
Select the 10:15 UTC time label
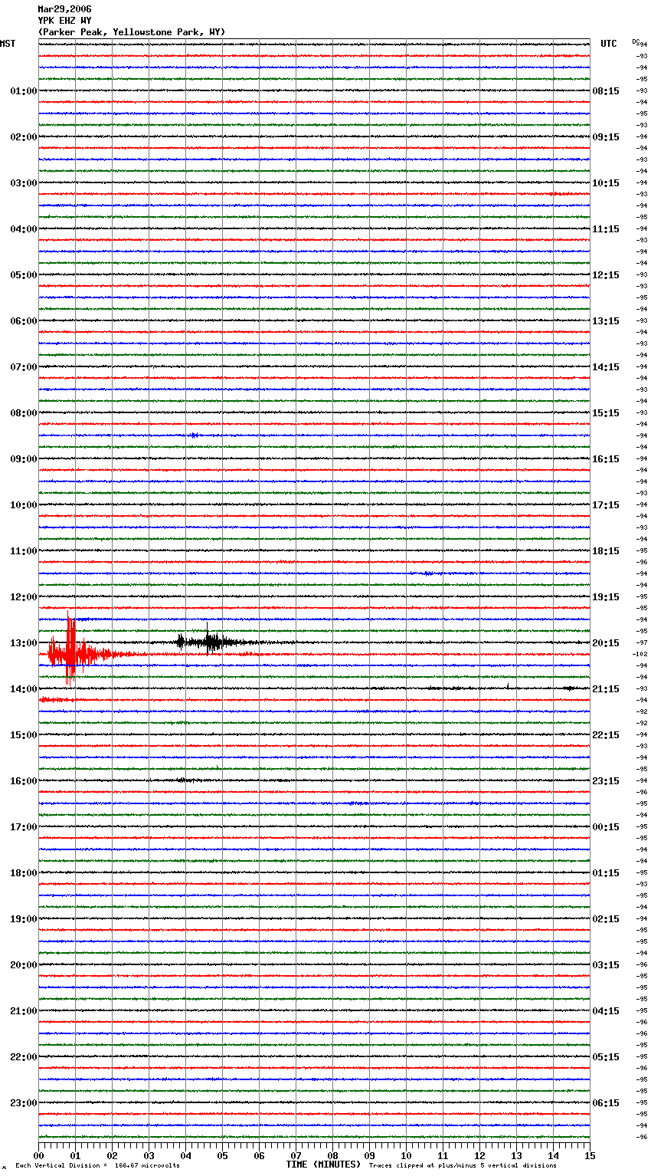click(x=606, y=183)
